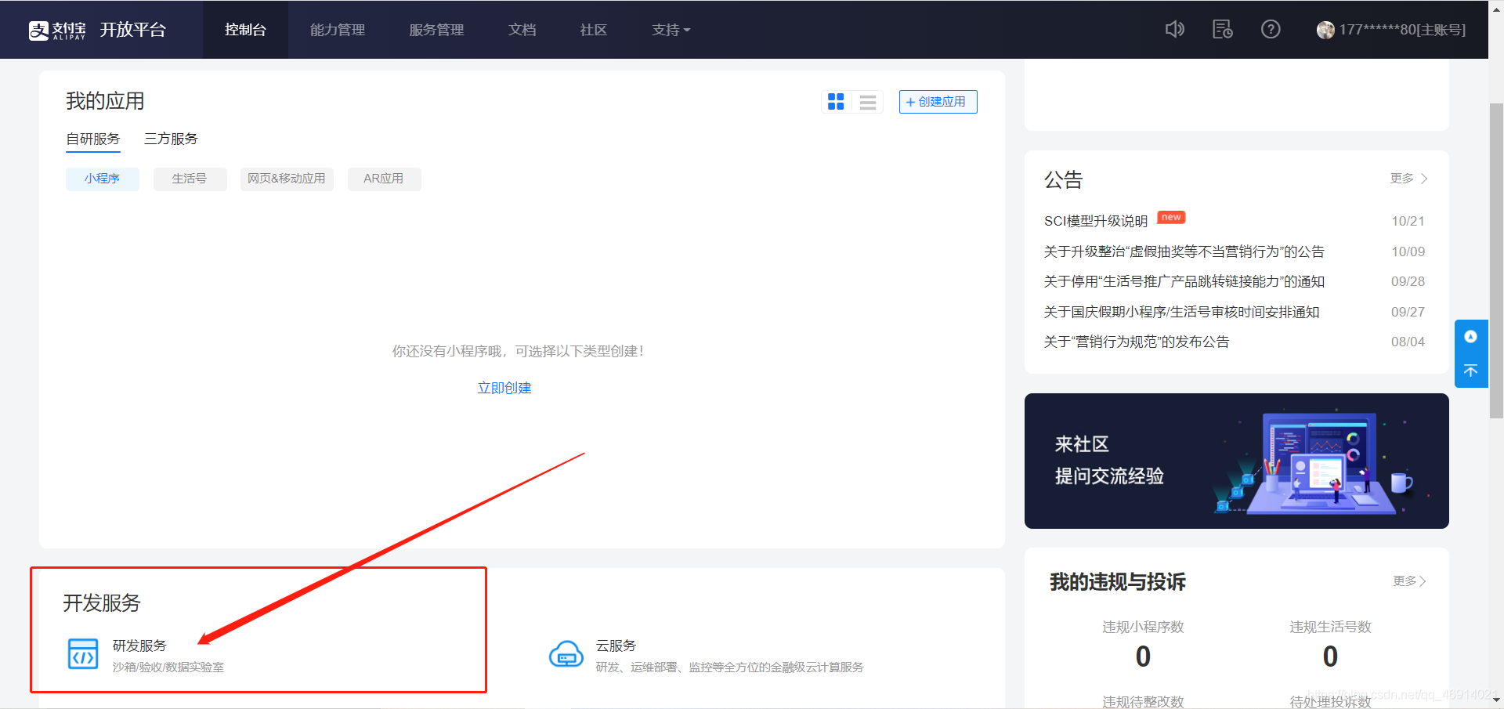Open the 文档 menu item
Viewport: 1504px width, 709px height.
(x=522, y=30)
